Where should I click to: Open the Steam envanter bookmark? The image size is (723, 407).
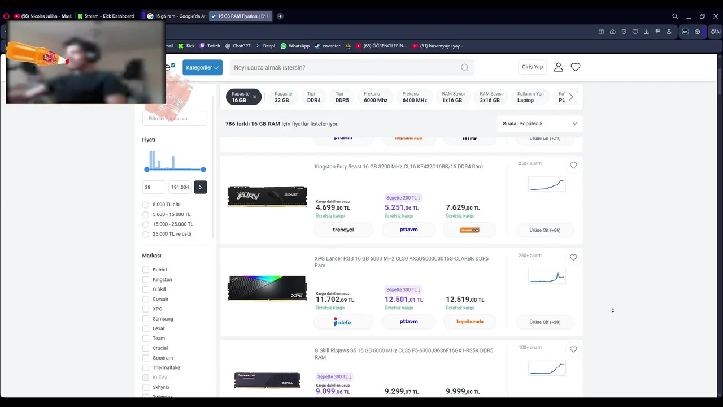[x=327, y=46]
